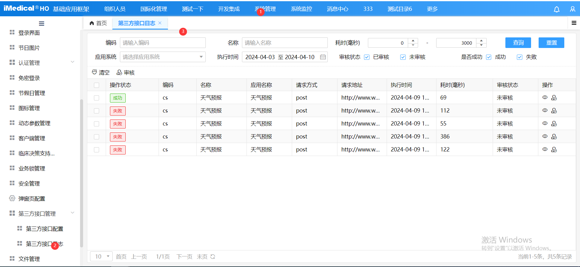Open the page size dropdown showing 10
This screenshot has width=580, height=267.
[x=101, y=256]
